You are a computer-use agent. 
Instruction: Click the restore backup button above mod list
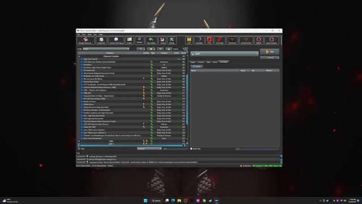tap(160, 49)
